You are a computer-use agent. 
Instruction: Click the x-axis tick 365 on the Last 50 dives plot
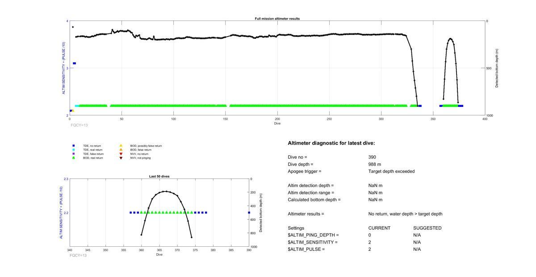159,250
